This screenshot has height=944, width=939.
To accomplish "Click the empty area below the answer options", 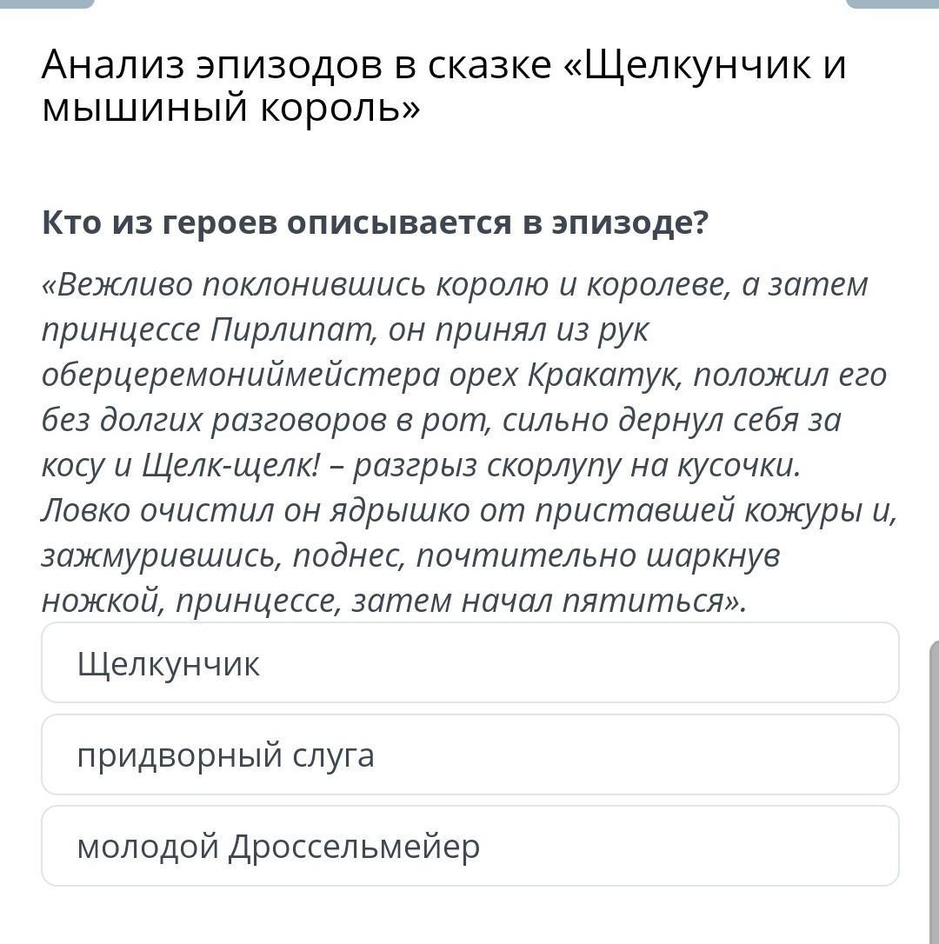I will point(469,917).
